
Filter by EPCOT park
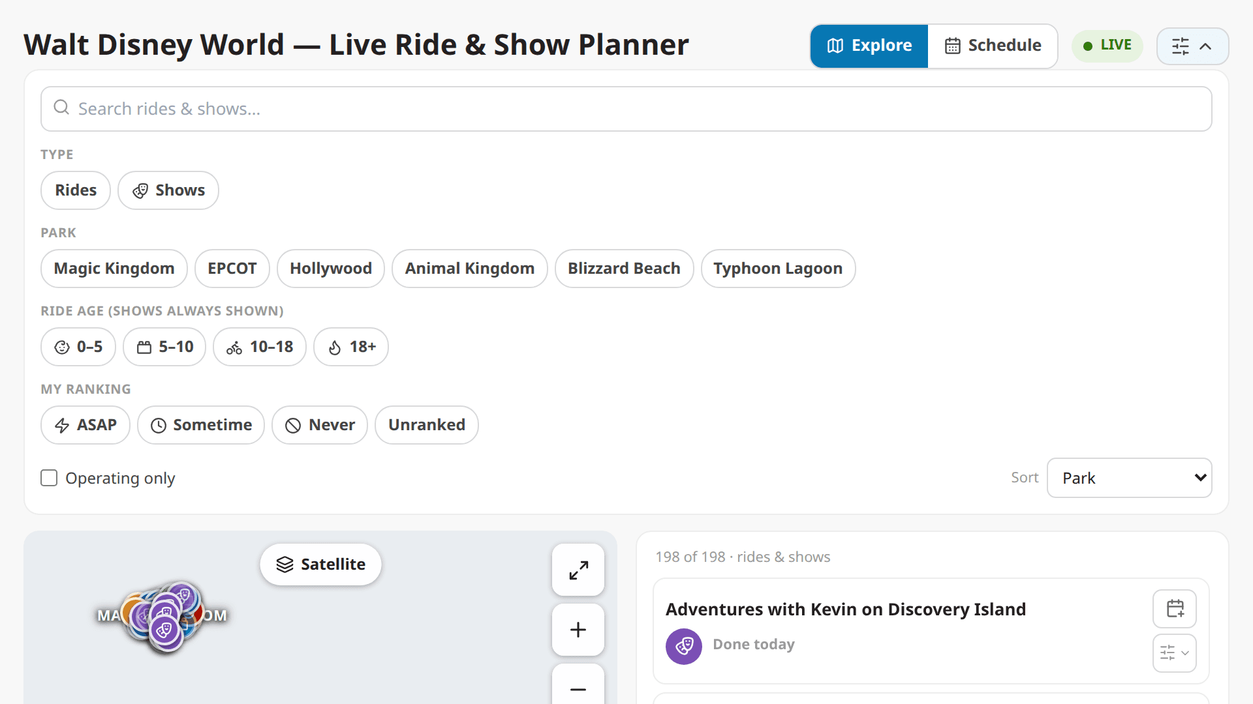click(x=232, y=269)
